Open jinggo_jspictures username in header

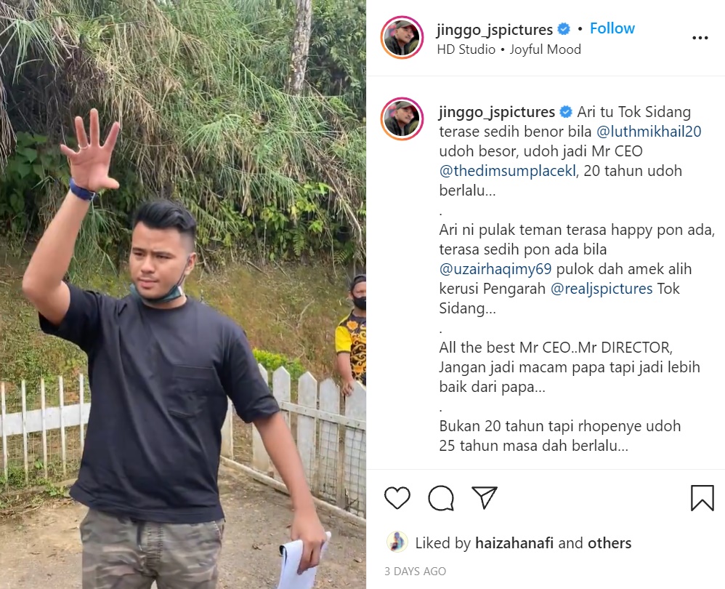coord(494,30)
